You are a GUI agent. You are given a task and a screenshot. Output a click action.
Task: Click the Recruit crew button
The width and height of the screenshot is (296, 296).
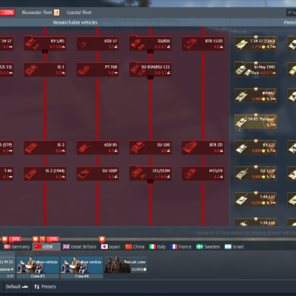[x=126, y=265]
